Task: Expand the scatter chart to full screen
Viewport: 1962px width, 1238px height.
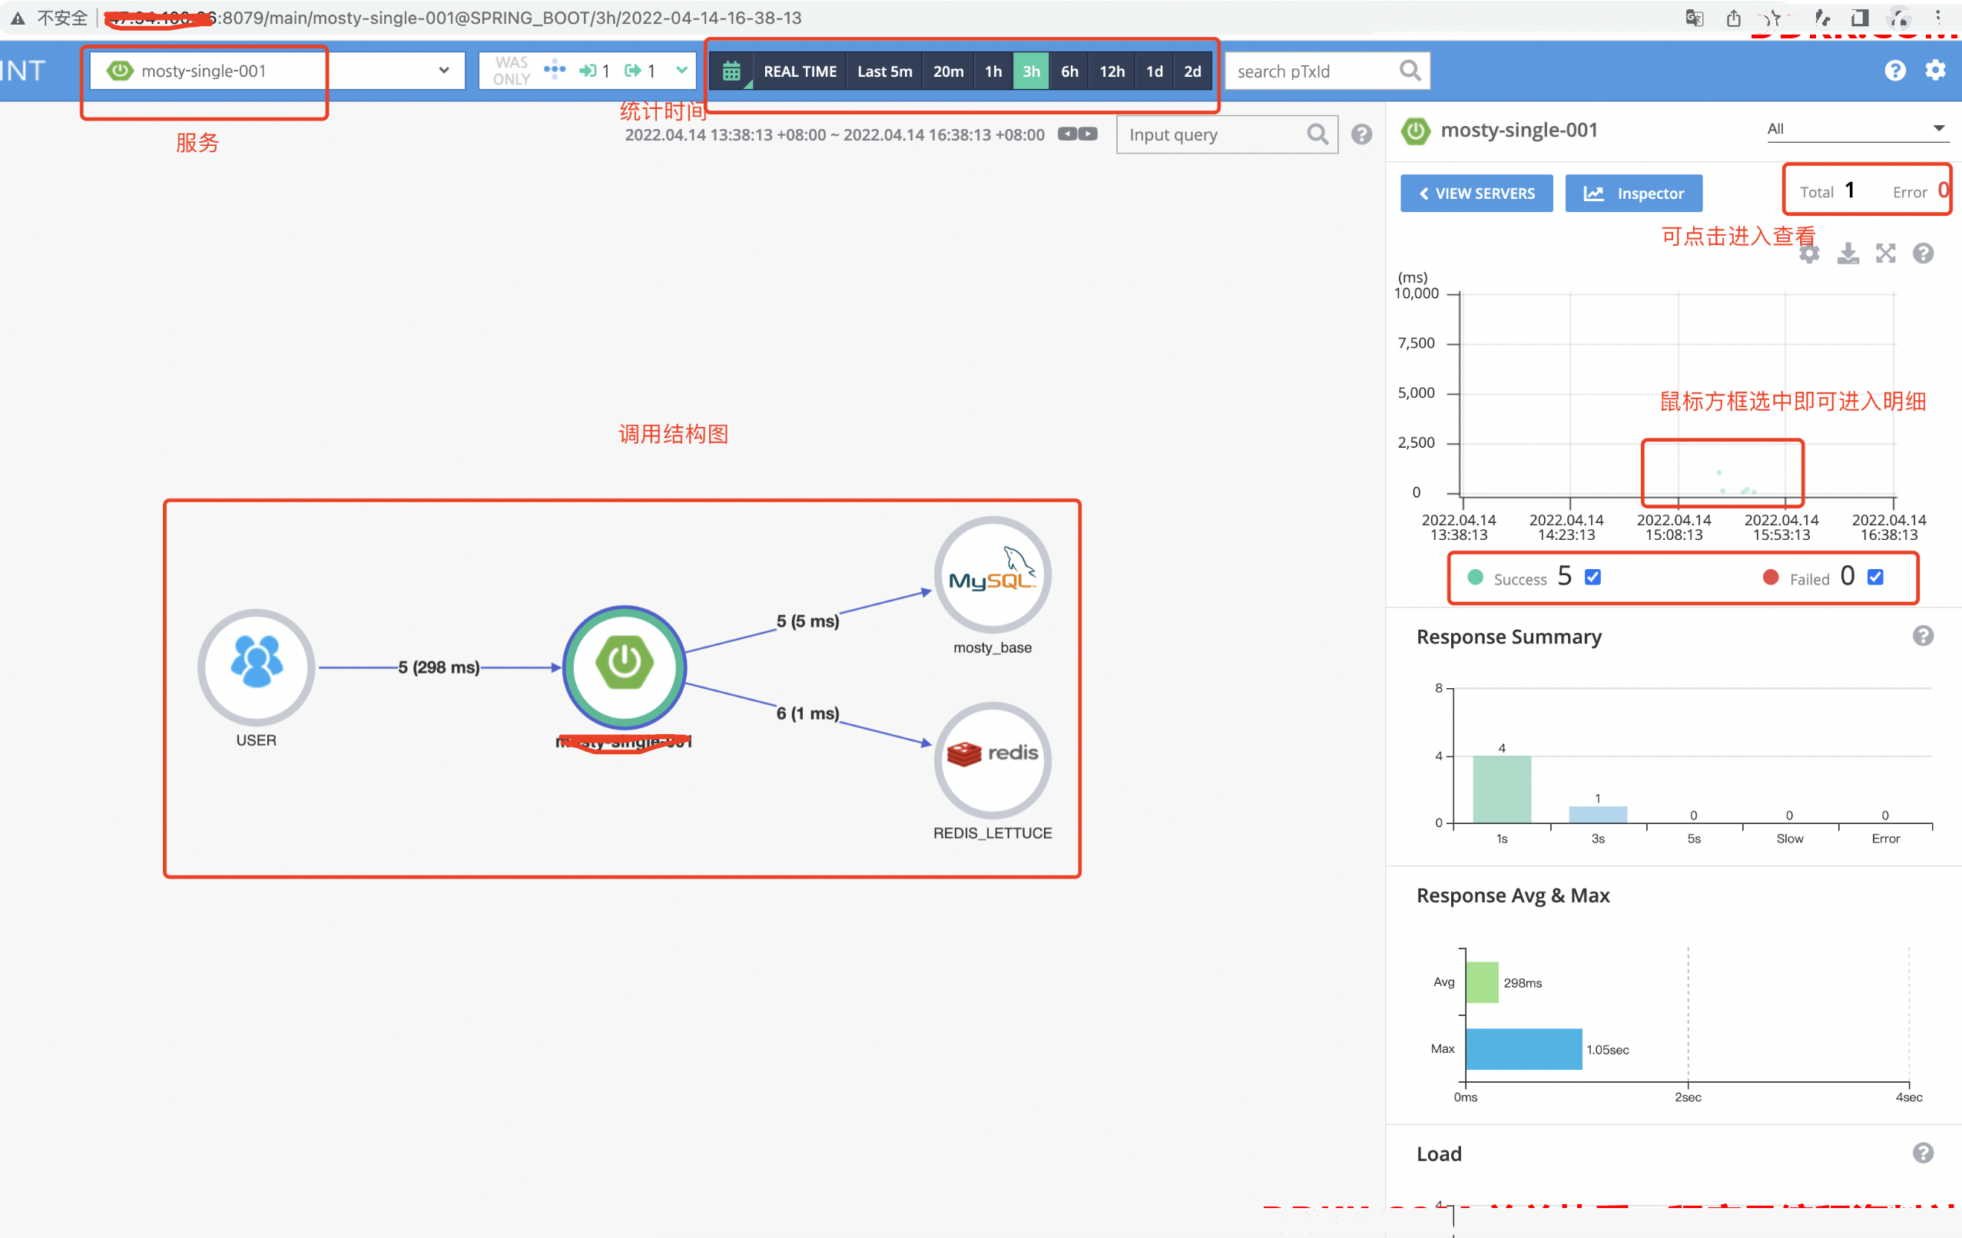Action: pos(1885,253)
